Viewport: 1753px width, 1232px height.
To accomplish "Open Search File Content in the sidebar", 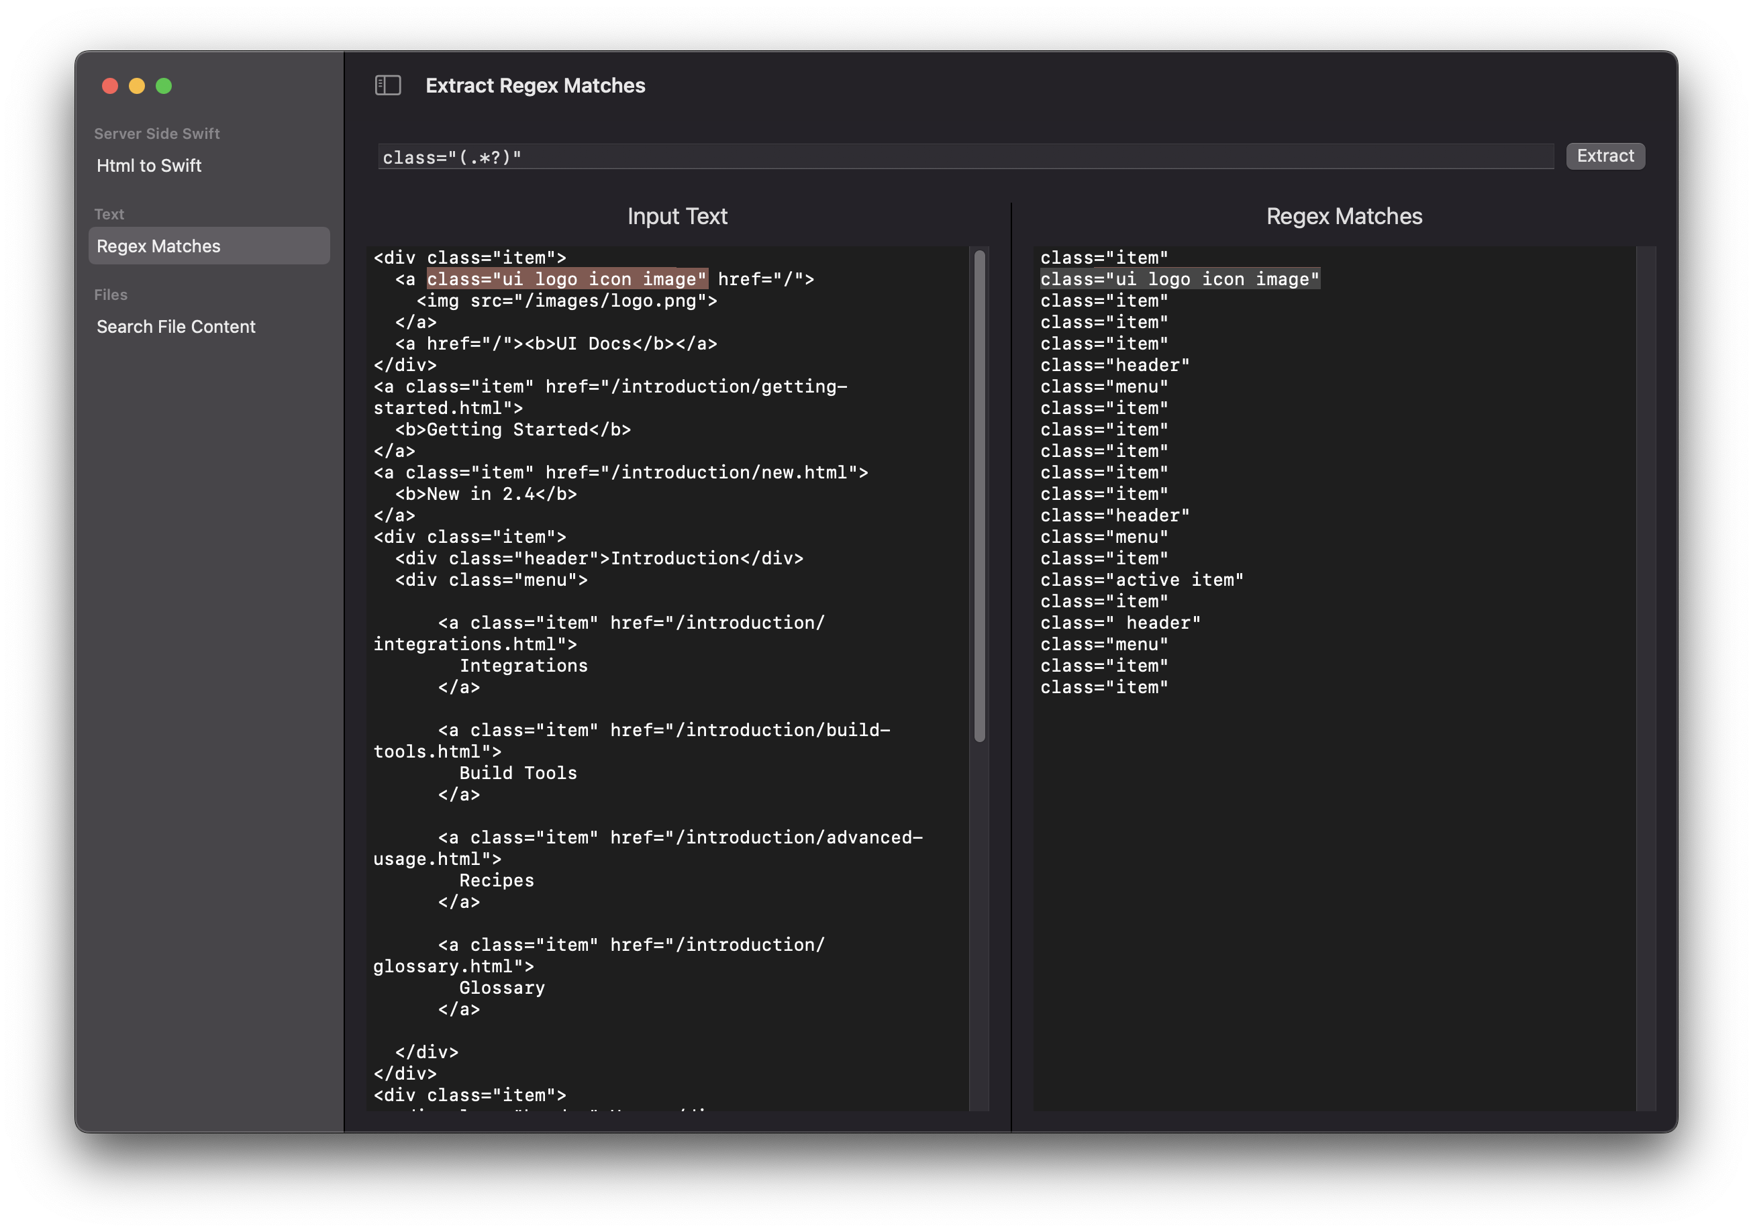I will coord(177,326).
